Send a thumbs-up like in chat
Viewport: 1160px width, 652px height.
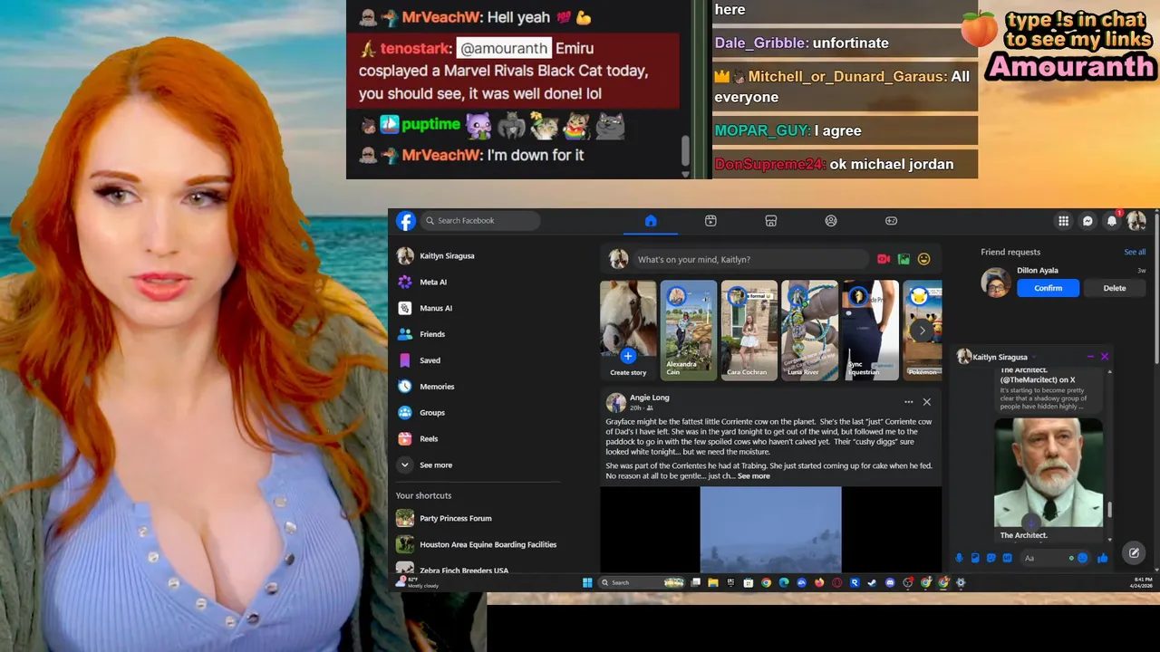(x=1102, y=559)
